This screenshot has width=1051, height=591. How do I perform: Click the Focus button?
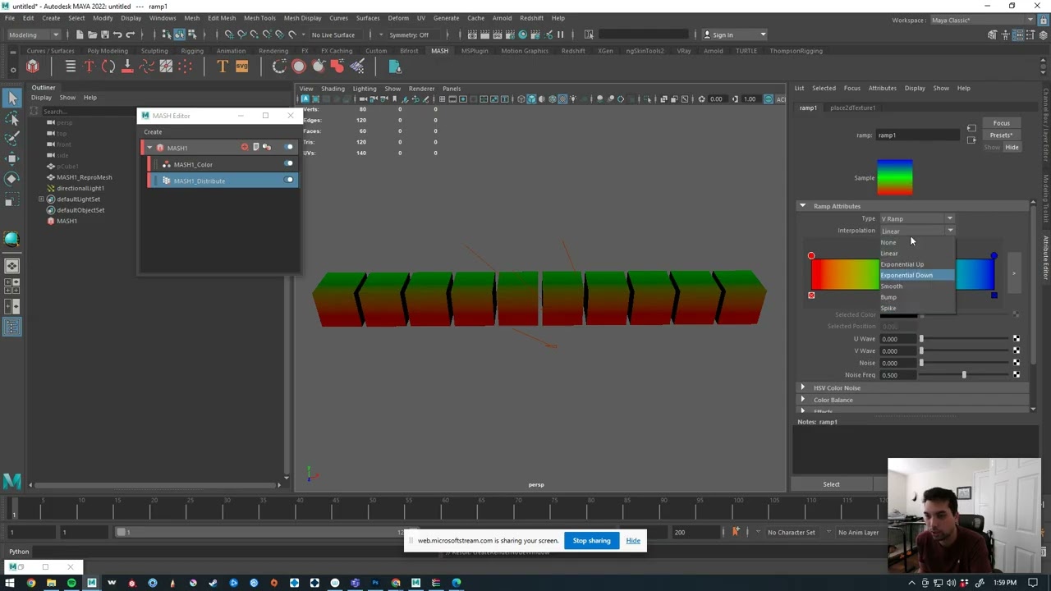coord(1001,123)
